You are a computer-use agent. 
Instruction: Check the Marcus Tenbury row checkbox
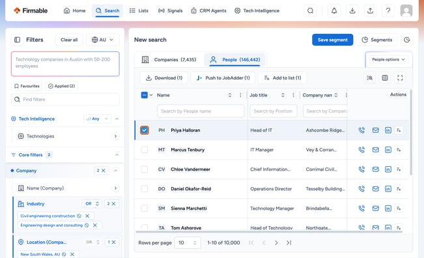[145, 150]
